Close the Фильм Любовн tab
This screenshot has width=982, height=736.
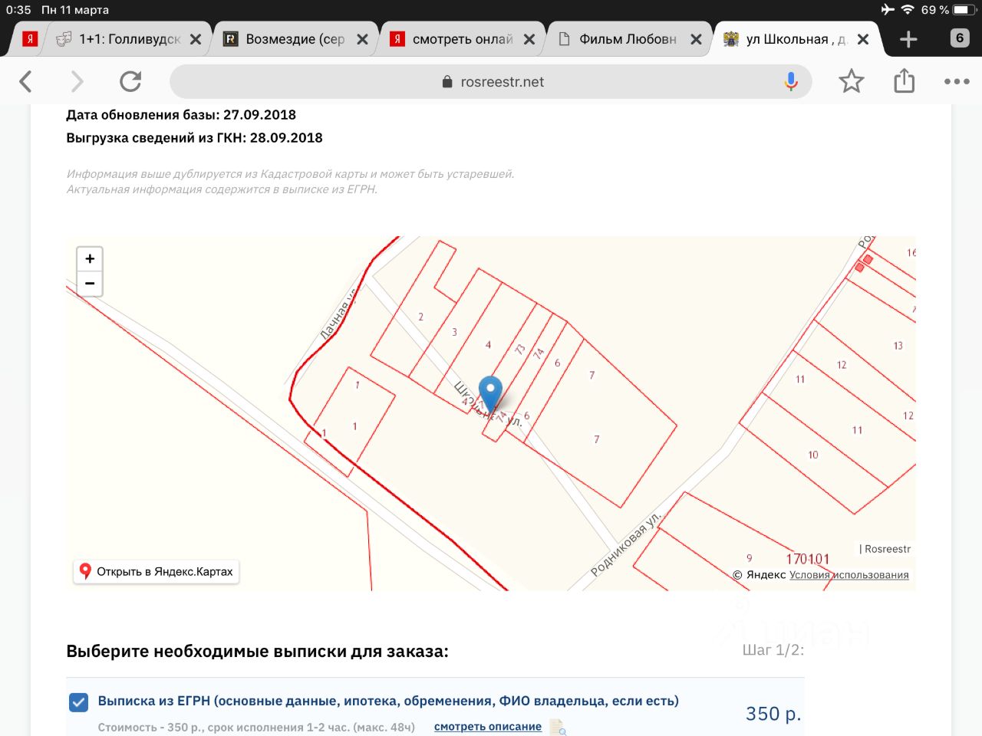click(x=696, y=39)
